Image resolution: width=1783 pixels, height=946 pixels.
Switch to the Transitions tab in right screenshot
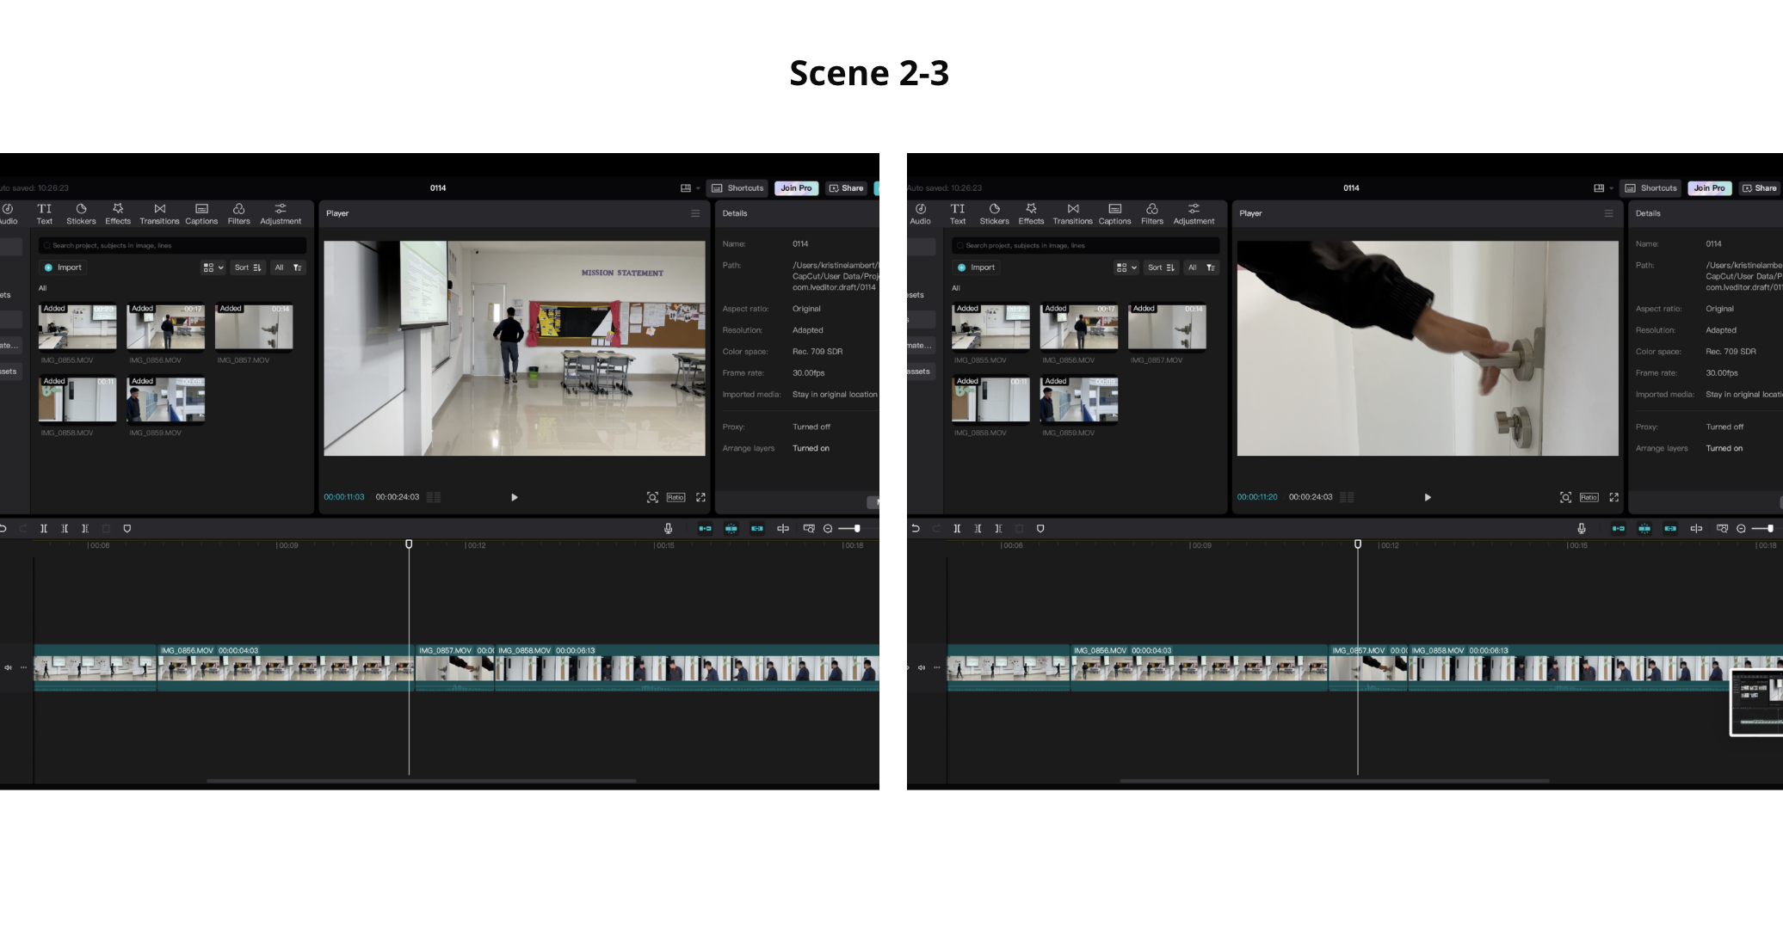click(x=1072, y=213)
